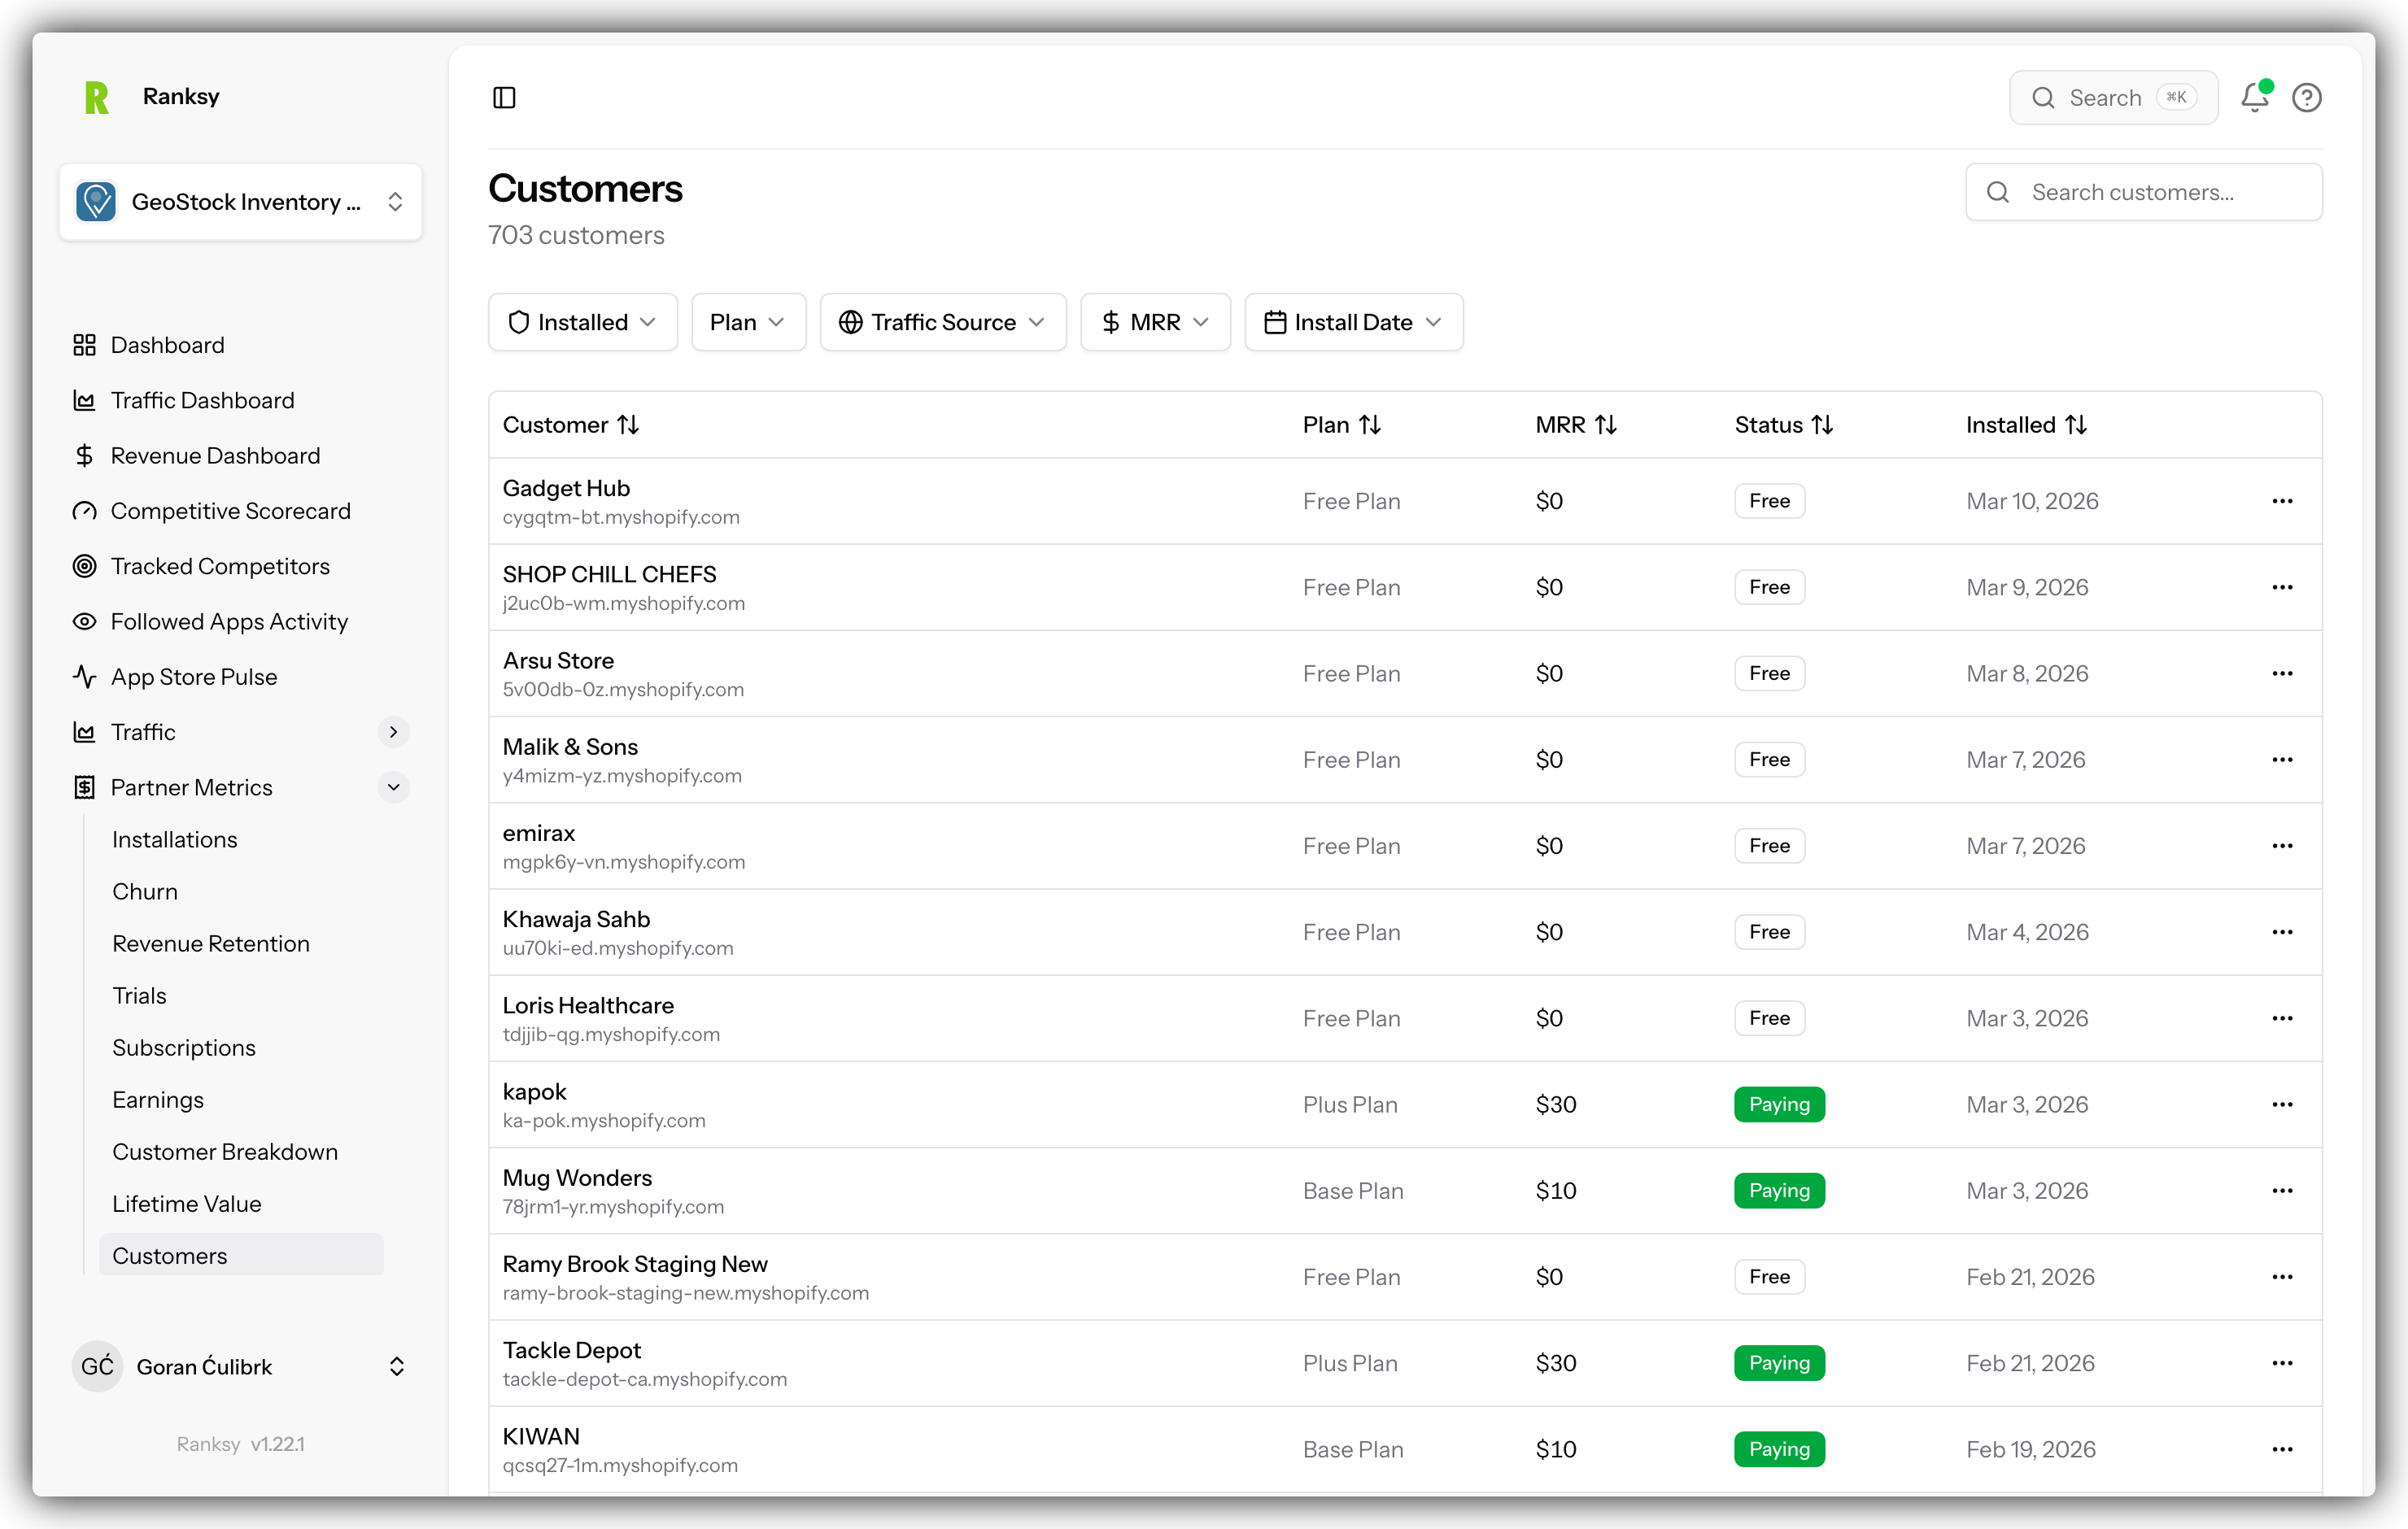The width and height of the screenshot is (2408, 1529).
Task: Click the Gadget Hub customer name
Action: [x=566, y=488]
